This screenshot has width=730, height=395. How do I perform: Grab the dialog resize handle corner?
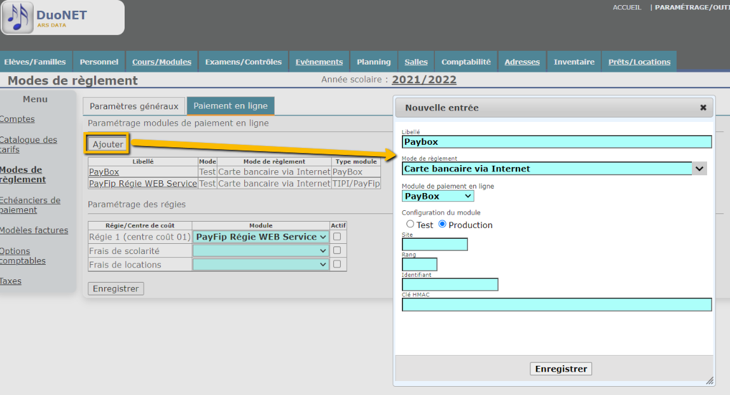point(710,380)
